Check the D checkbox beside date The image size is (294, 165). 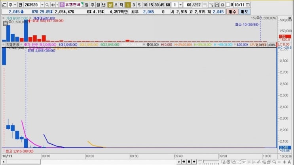(228, 5)
